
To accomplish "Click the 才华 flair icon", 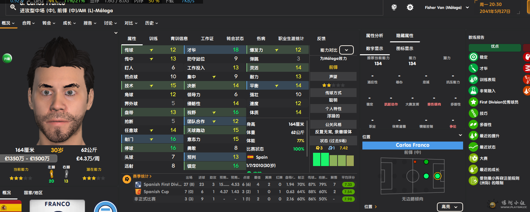I will tap(473, 68).
